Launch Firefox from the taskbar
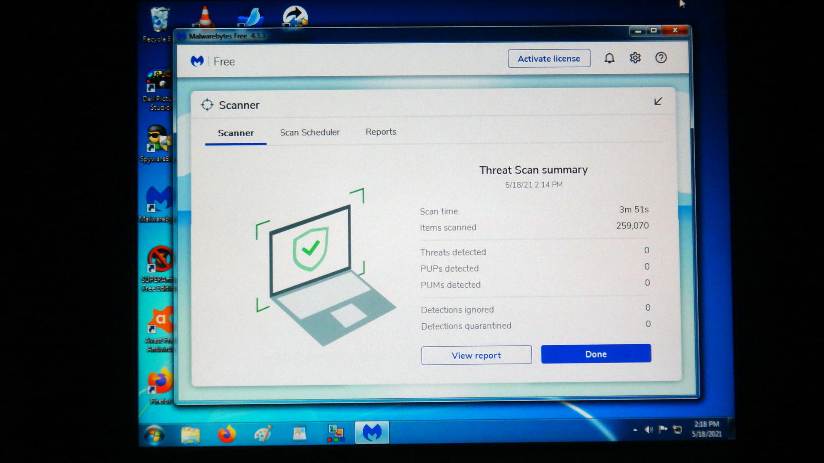The height and width of the screenshot is (463, 824). point(227,434)
